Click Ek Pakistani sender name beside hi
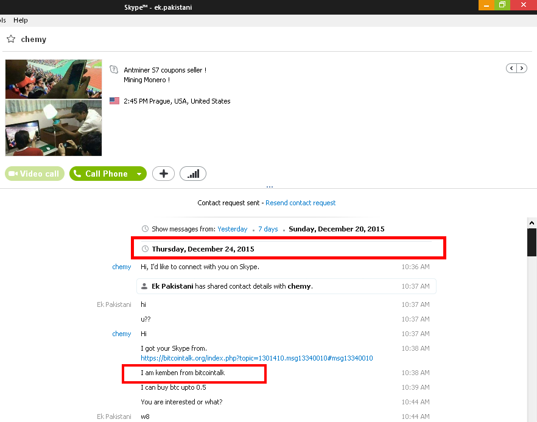537x422 pixels. click(114, 304)
